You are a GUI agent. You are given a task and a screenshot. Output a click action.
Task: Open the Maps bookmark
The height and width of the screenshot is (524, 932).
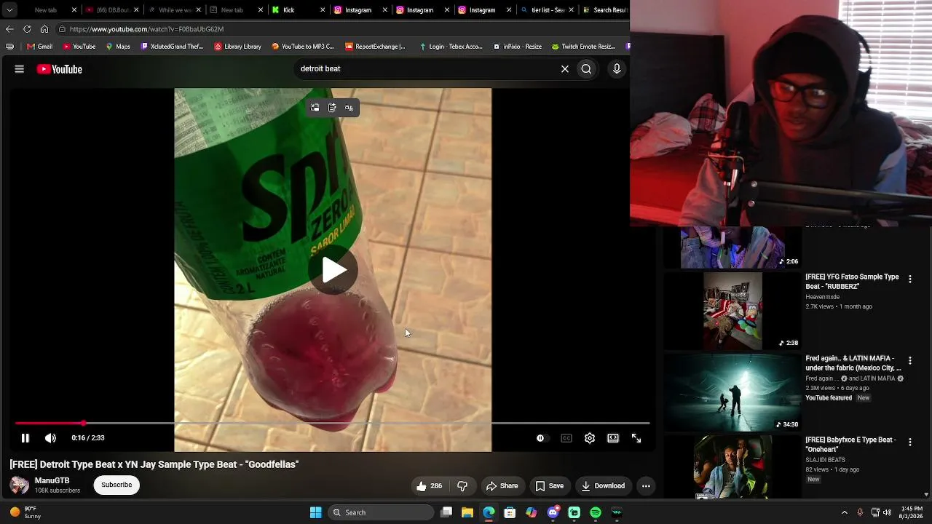pos(118,47)
